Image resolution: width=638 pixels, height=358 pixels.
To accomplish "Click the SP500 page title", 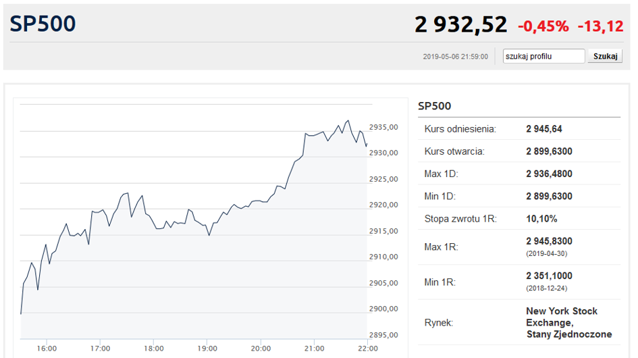I will click(43, 24).
